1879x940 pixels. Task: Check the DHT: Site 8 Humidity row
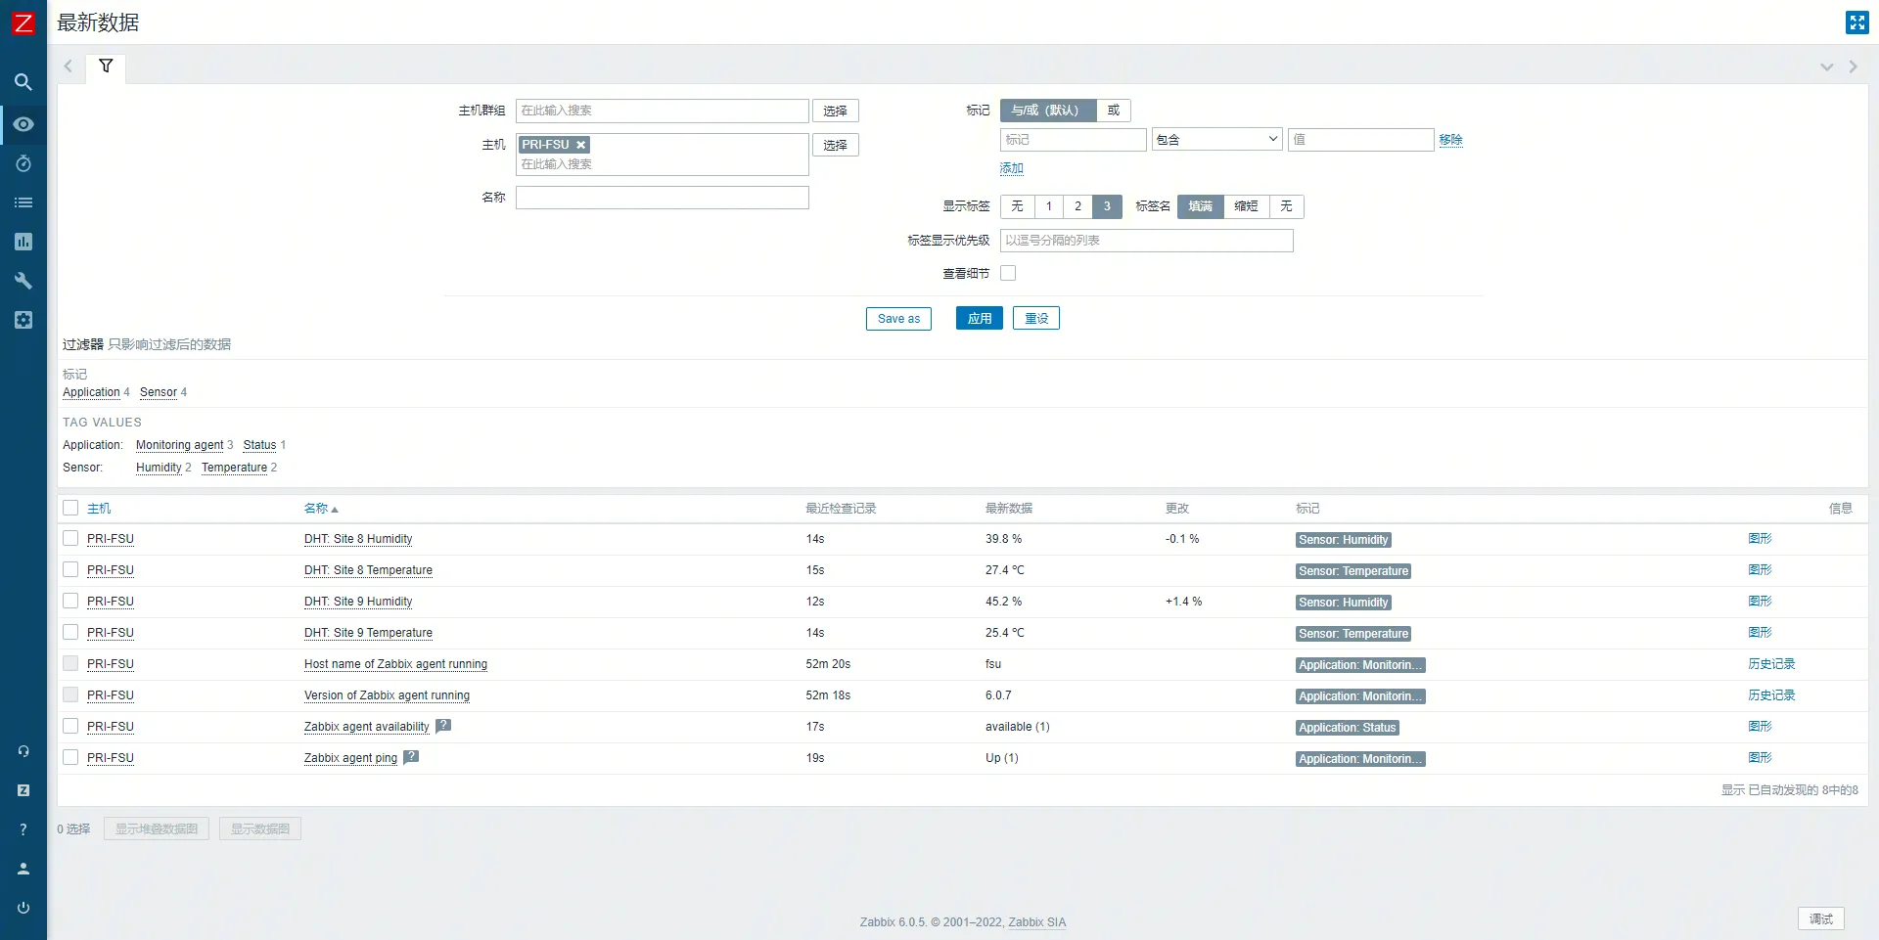click(70, 538)
